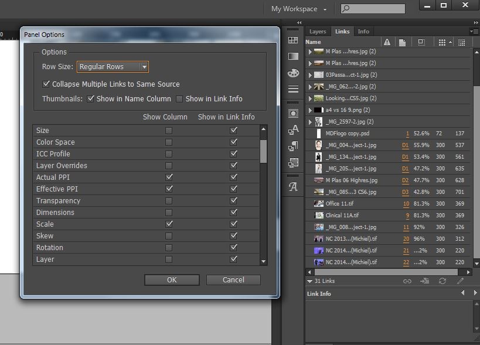Viewport: 480px width, 345px height.
Task: Toggle thumbnails Show in Name Column
Action: [x=90, y=98]
